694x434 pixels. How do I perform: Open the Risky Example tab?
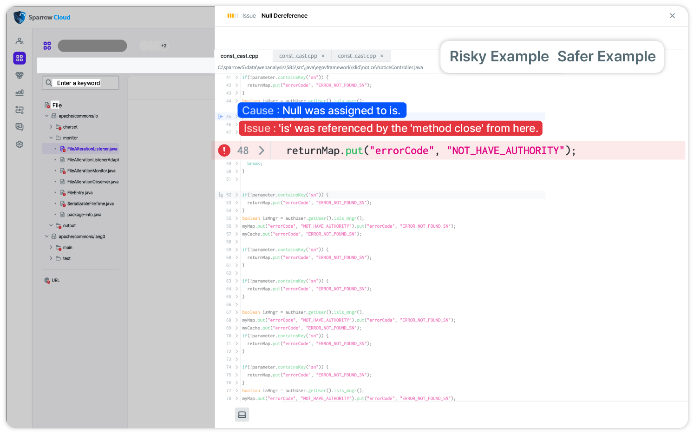pyautogui.click(x=499, y=56)
